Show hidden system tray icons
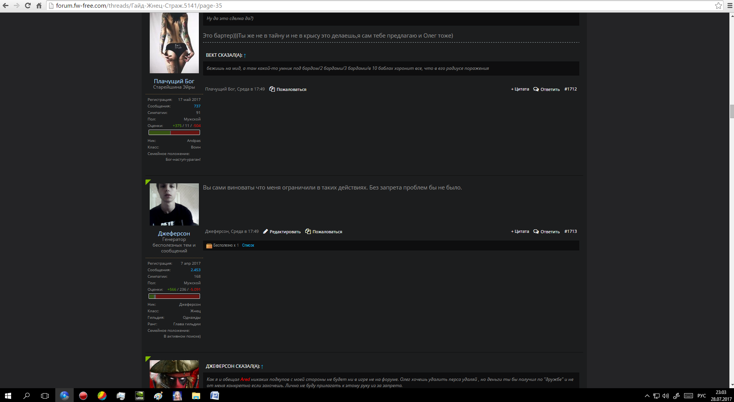Viewport: 734px width, 402px height. pyautogui.click(x=647, y=396)
